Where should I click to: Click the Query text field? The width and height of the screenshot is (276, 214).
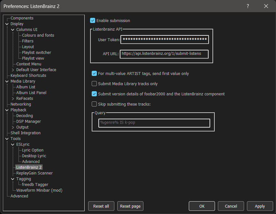(x=154, y=123)
